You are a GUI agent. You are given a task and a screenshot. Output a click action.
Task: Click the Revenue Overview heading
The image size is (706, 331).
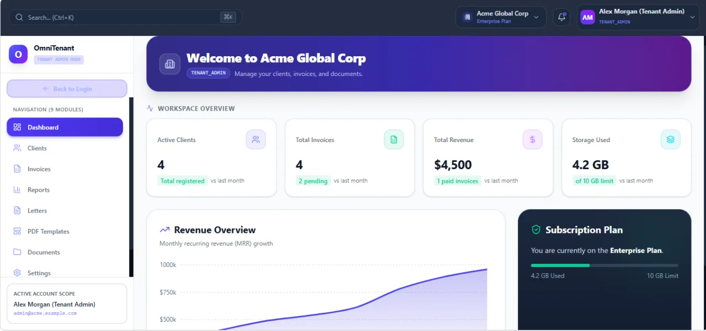[215, 230]
